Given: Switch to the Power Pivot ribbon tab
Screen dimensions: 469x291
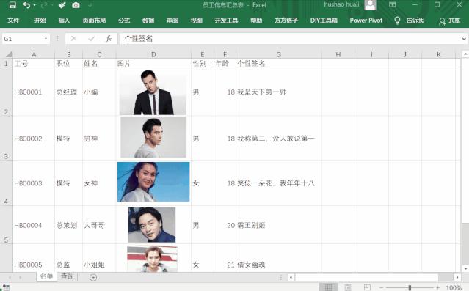Looking at the screenshot, I should 366,21.
